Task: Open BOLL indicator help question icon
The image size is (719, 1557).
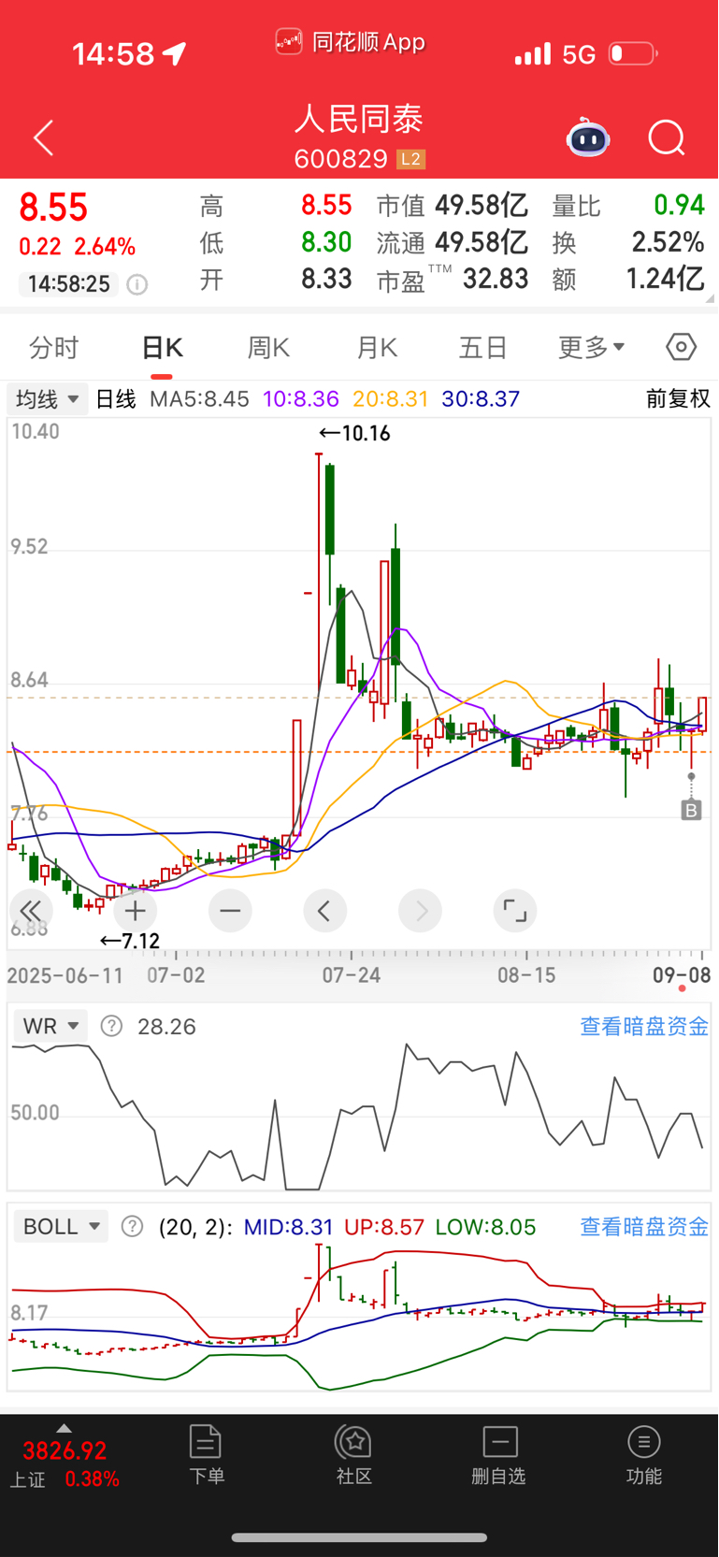Action: tap(132, 1227)
